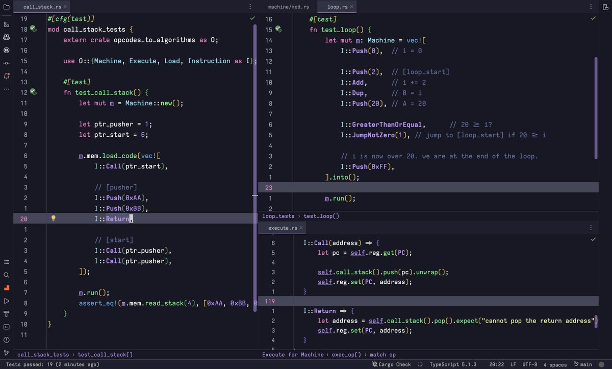The image size is (612, 369).
Task: Open the notifications bell in the sidebar
Action: click(7, 76)
